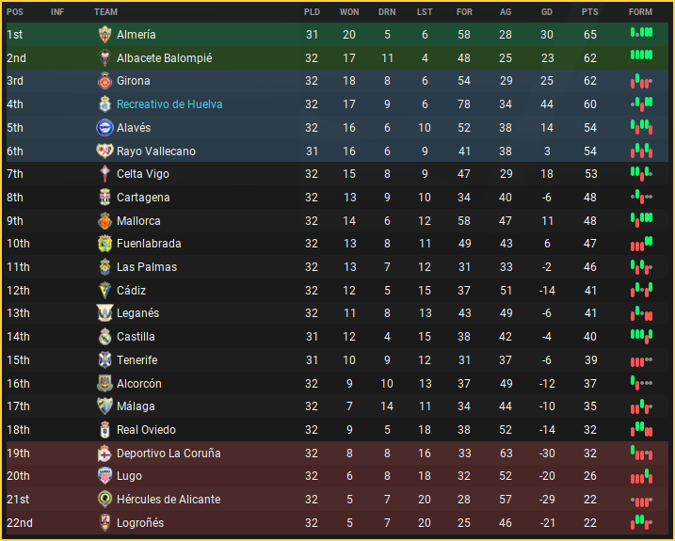The height and width of the screenshot is (541, 675).
Task: Click the Rayo Vallecano badge icon
Action: coord(104,151)
